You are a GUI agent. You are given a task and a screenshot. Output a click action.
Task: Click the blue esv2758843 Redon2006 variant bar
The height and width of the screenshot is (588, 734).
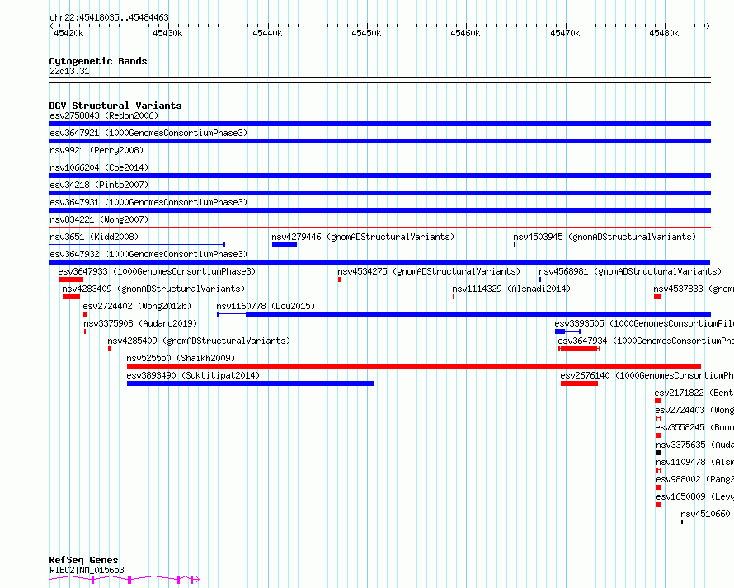(x=379, y=124)
